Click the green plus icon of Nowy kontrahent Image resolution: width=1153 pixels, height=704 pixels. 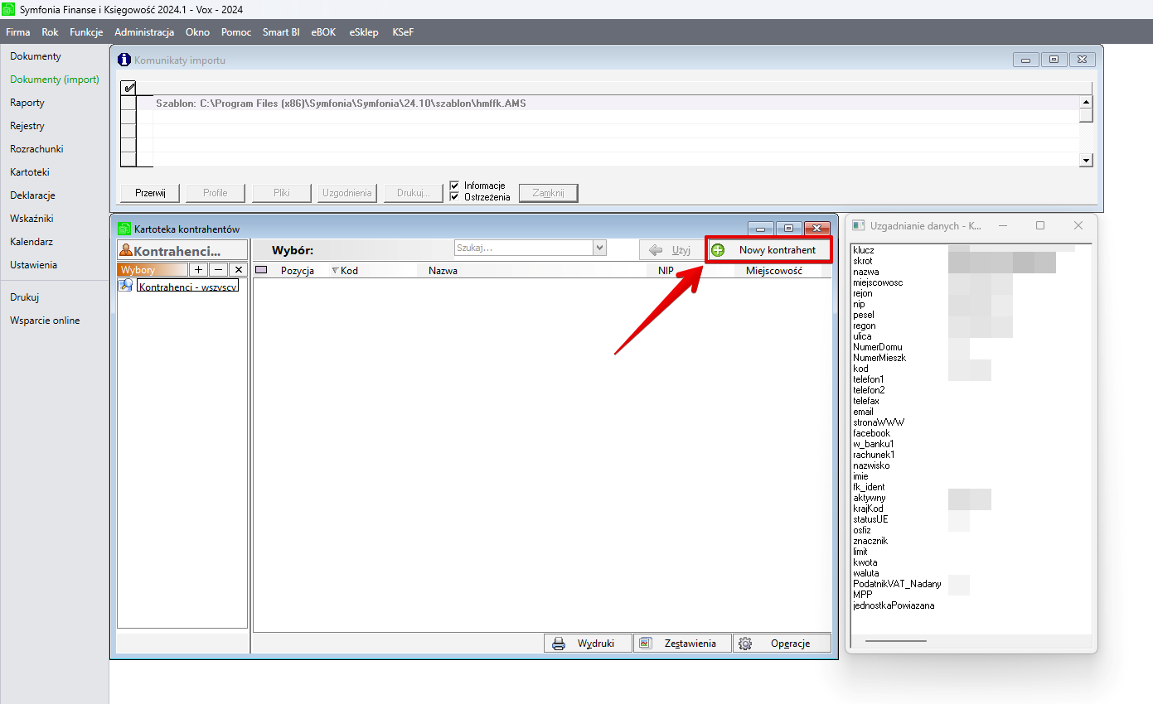click(x=718, y=250)
